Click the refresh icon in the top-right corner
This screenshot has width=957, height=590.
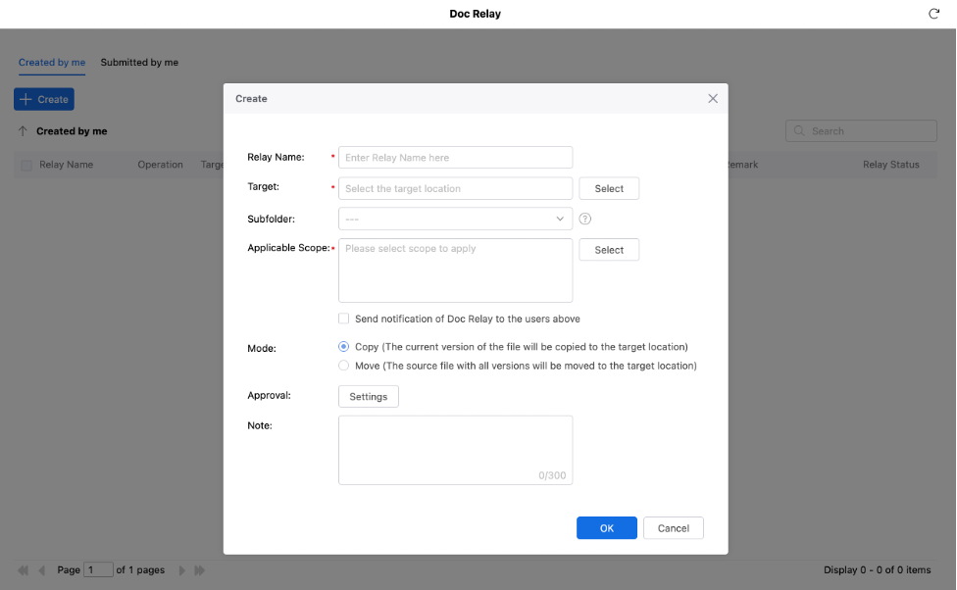pos(933,14)
